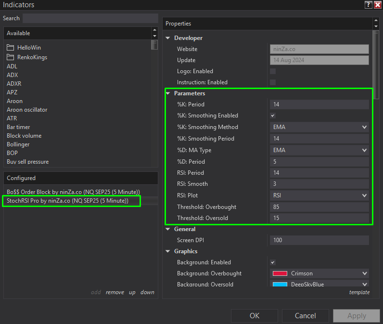Select Bollinger indicator
The width and height of the screenshot is (383, 324).
tap(18, 144)
